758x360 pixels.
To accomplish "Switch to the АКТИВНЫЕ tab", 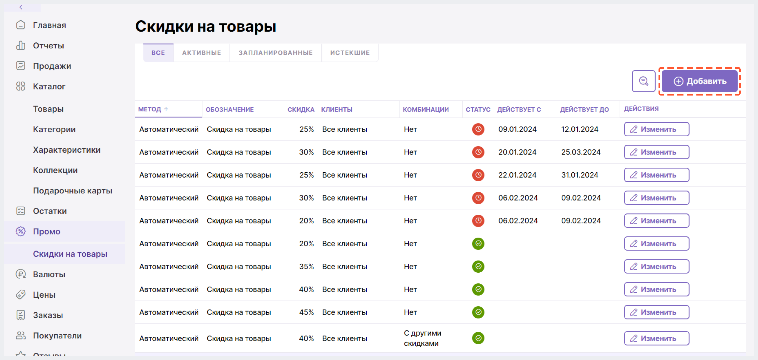I will pyautogui.click(x=202, y=53).
